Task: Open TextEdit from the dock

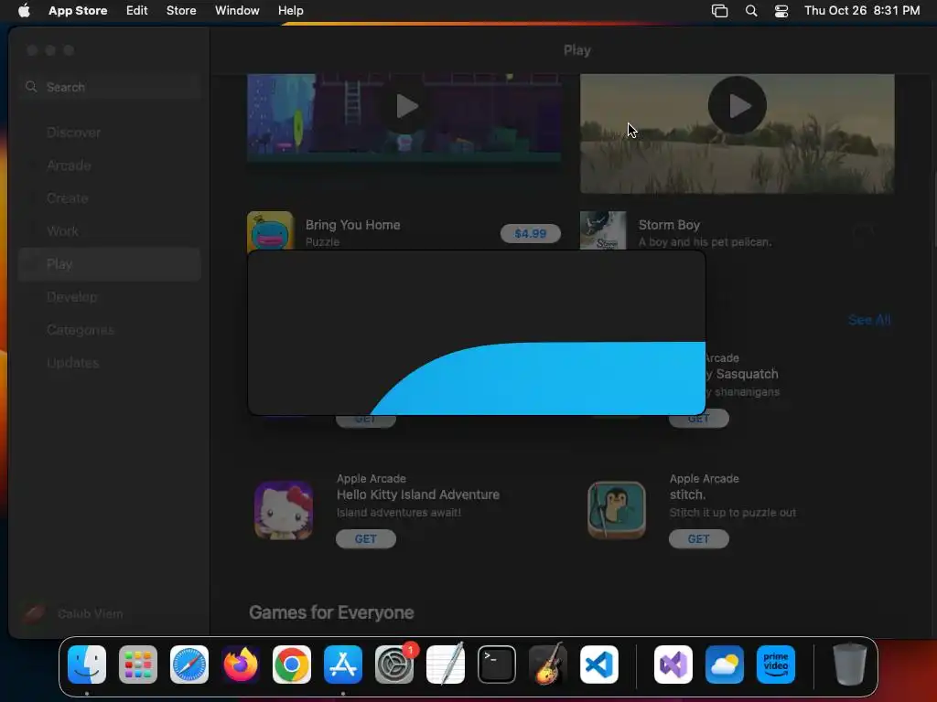Action: tap(446, 665)
